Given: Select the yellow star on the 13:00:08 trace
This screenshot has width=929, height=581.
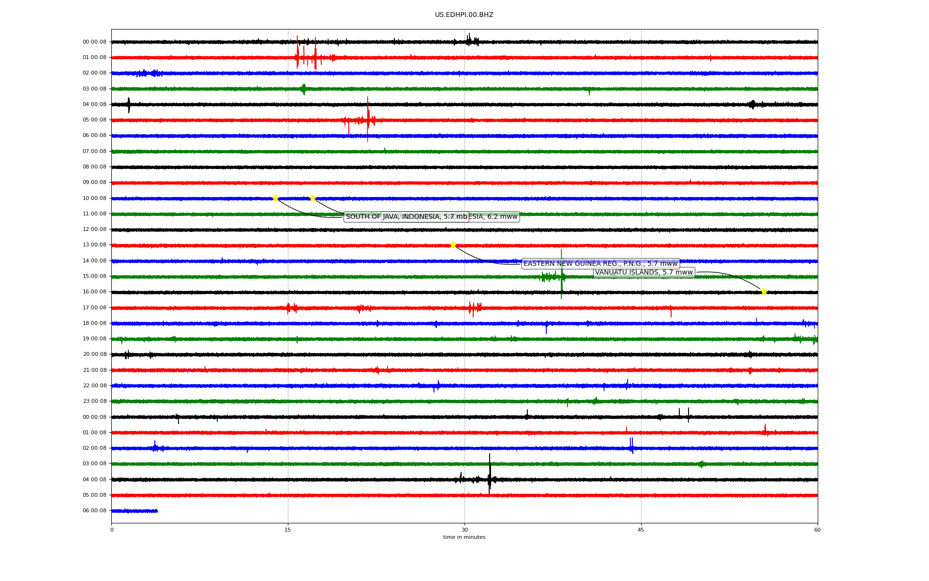Looking at the screenshot, I should pyautogui.click(x=453, y=245).
